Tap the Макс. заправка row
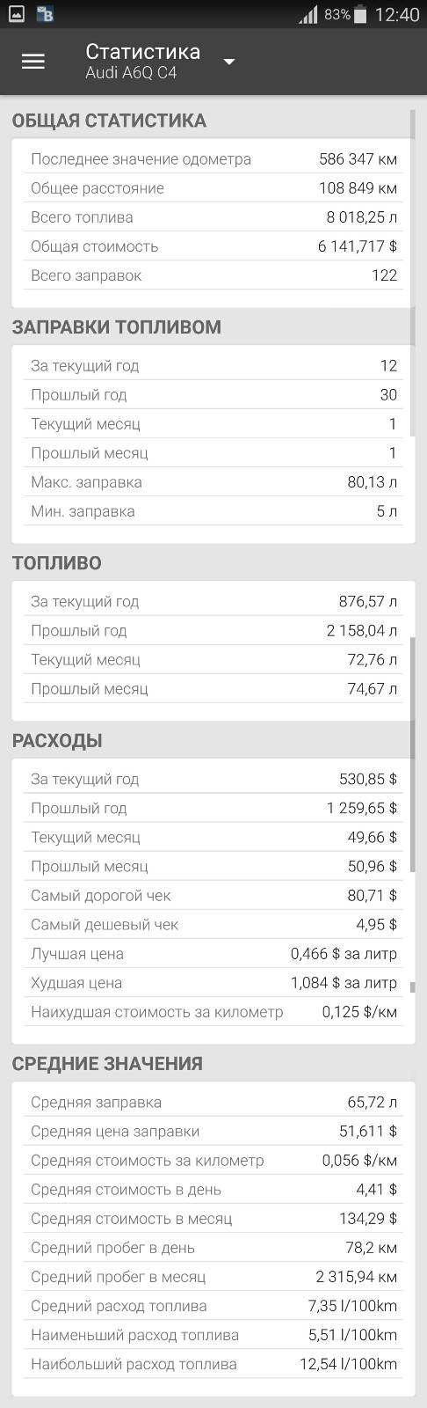This screenshot has width=427, height=1408. 213,482
